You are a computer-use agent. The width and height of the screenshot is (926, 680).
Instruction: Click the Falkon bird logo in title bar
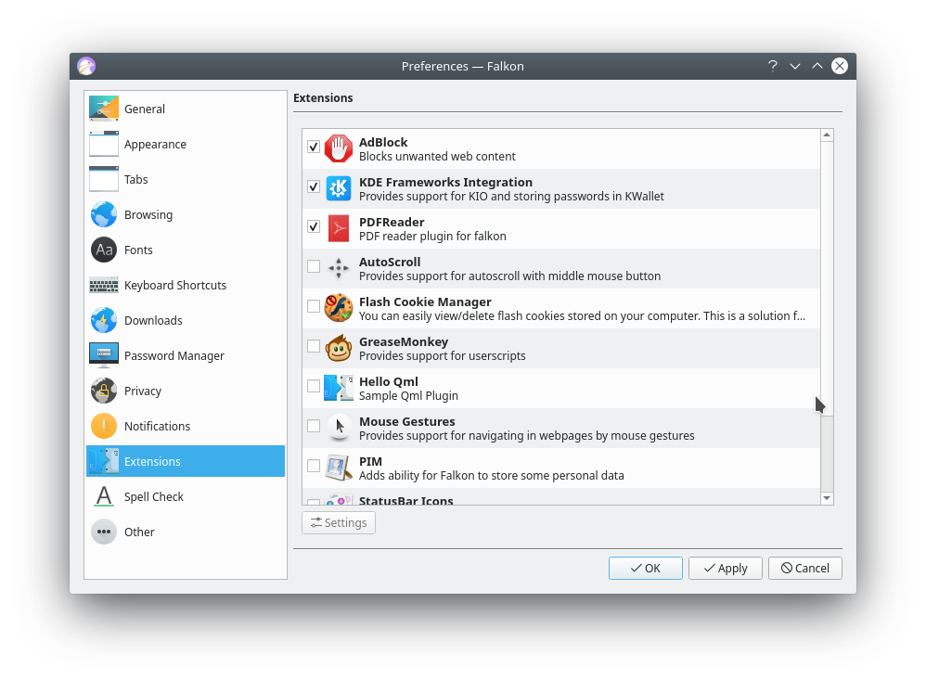pos(86,66)
